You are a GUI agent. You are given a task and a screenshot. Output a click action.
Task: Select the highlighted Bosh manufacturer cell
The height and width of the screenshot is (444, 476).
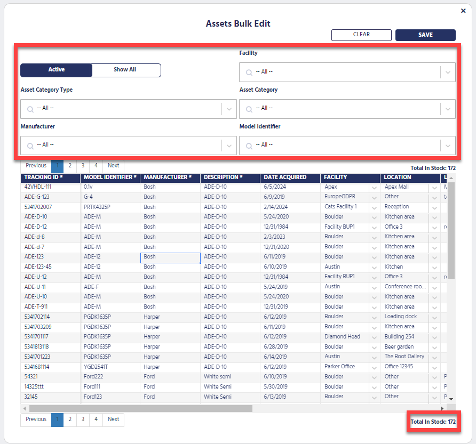[x=170, y=256]
